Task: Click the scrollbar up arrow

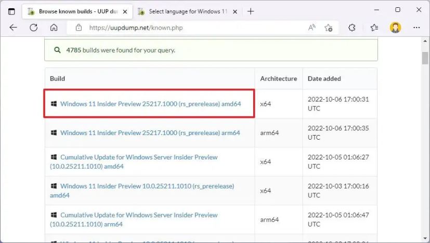Action: [425, 41]
